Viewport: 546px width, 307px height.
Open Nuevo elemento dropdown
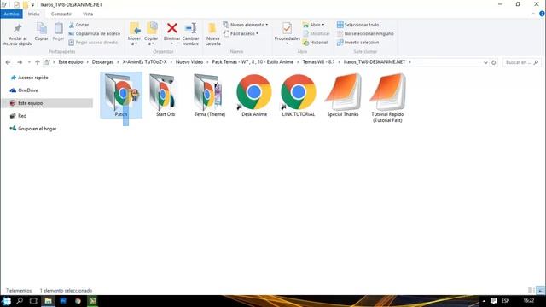(246, 25)
